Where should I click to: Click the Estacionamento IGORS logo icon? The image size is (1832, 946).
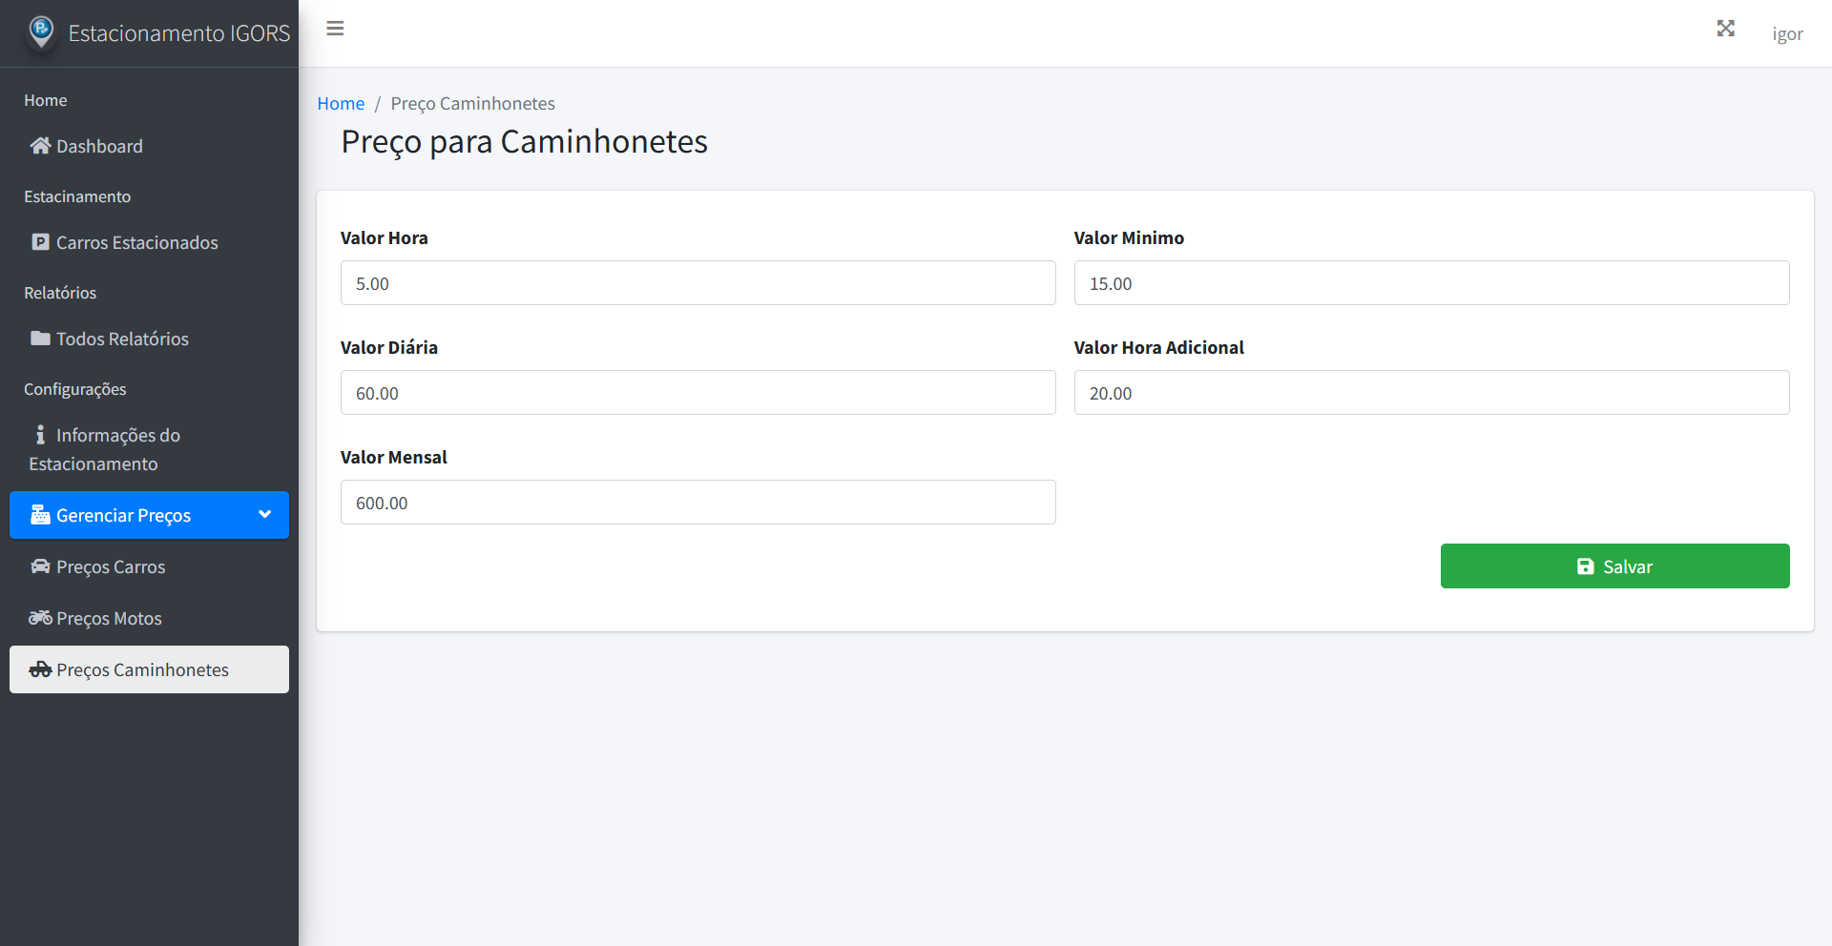point(41,31)
